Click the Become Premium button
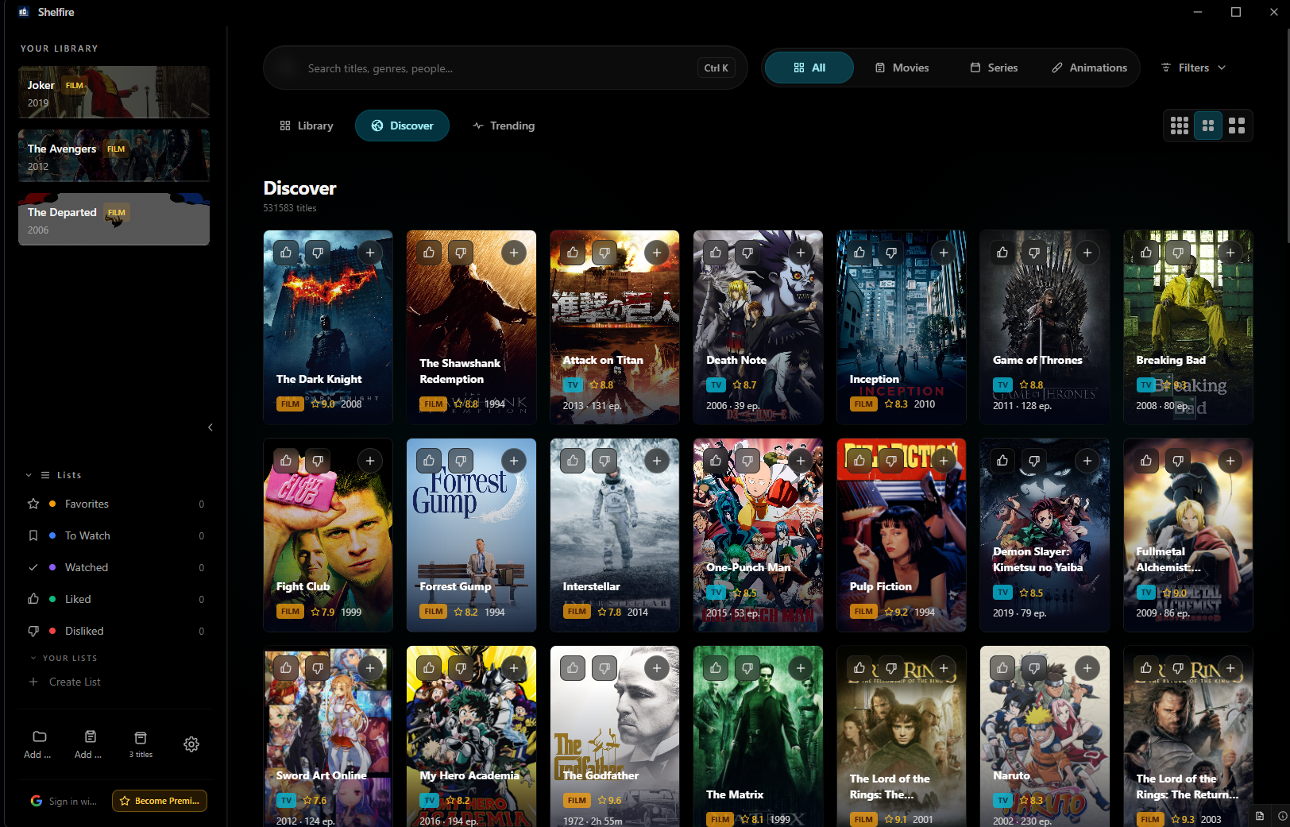Viewport: 1290px width, 827px height. pyautogui.click(x=160, y=801)
